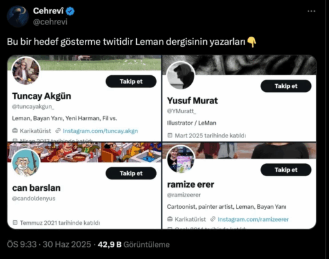329x259 pixels.
Task: Click Yusuf Murat's profile picture
Action: [x=181, y=75]
